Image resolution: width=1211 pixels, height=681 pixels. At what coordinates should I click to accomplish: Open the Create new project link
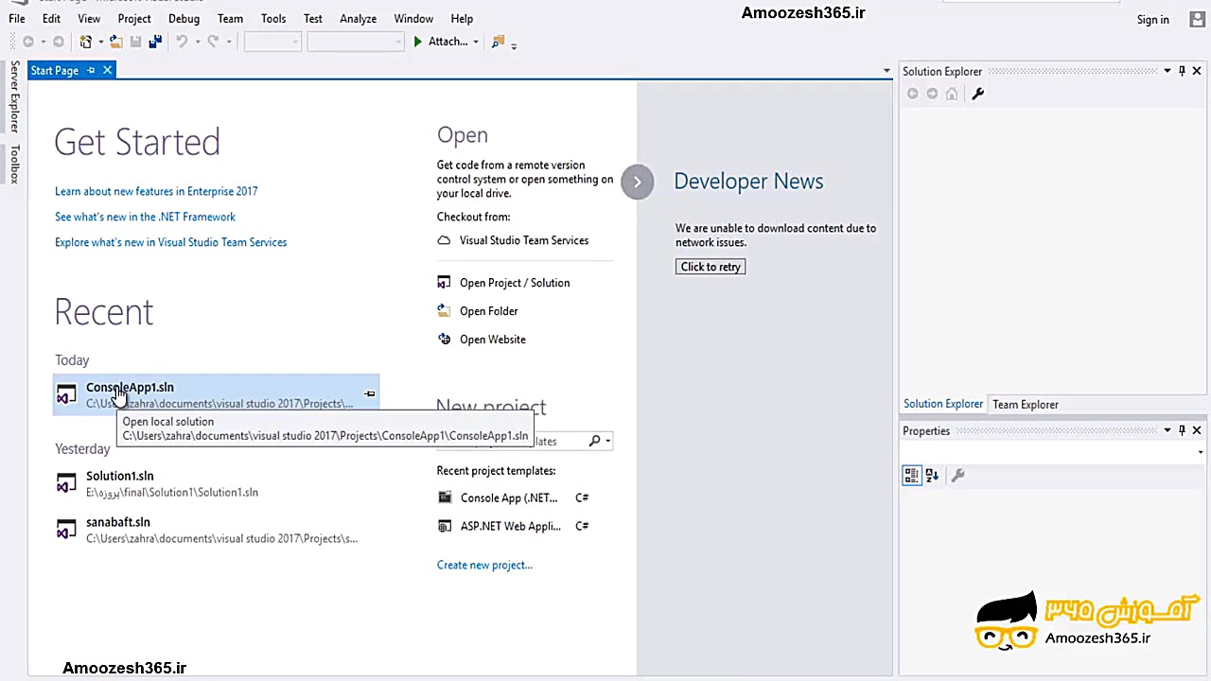pyautogui.click(x=484, y=565)
